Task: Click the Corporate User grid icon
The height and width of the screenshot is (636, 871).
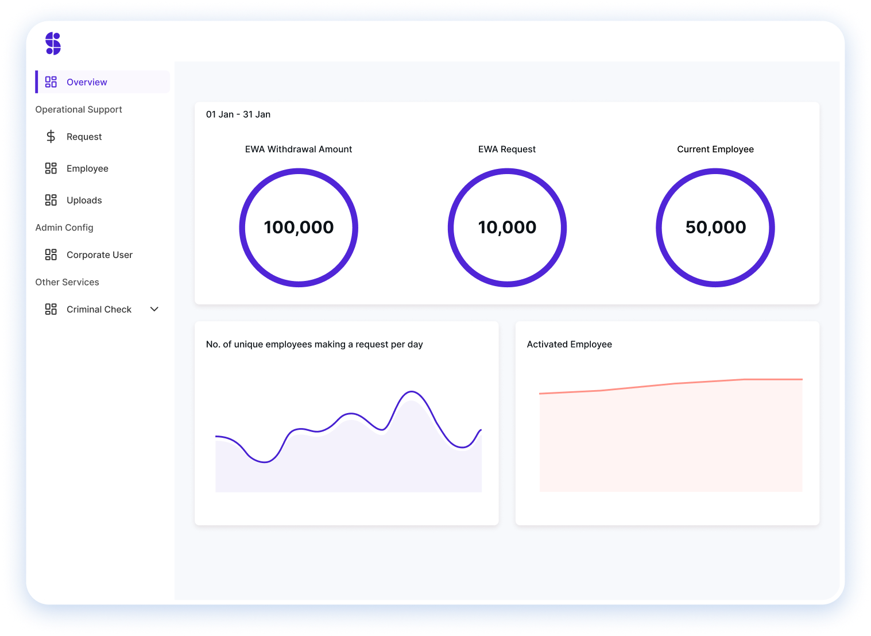Action: coord(51,255)
